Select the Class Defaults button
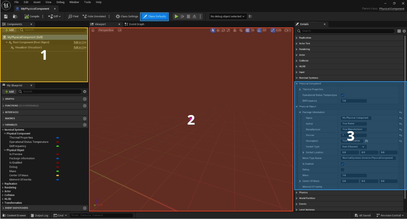This screenshot has height=219, width=407. coord(154,16)
